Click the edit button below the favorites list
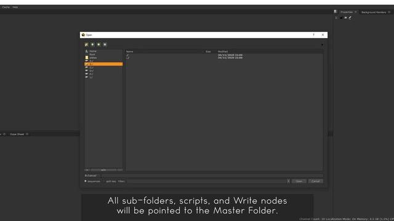Viewport: 394px width, 221px height. point(103,170)
